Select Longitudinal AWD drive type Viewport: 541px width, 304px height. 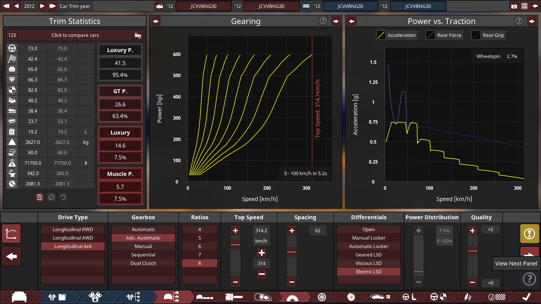tap(73, 238)
